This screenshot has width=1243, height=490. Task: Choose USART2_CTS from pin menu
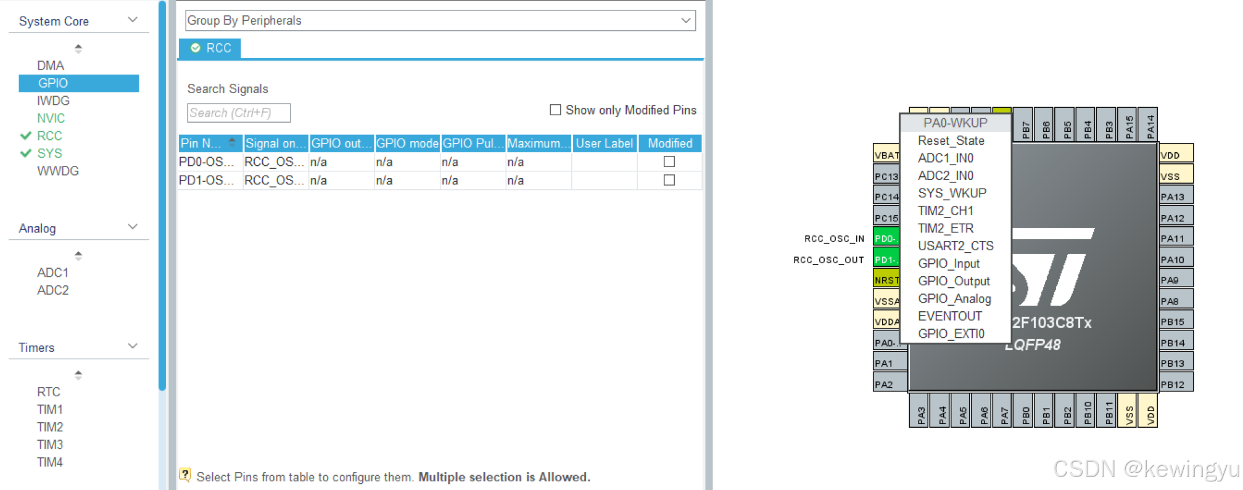pyautogui.click(x=956, y=246)
